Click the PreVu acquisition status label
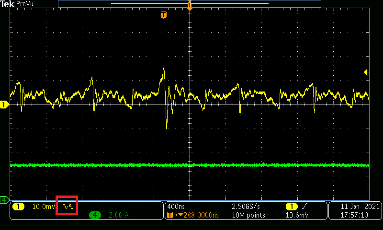Screen dimensions: 383x230 click(x=23, y=4)
